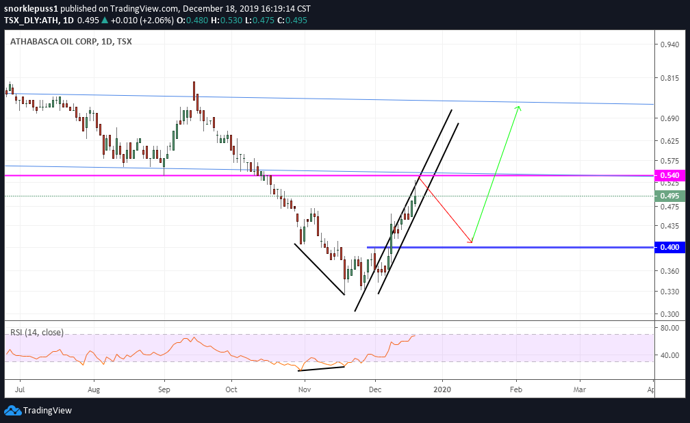Click the 2020 date label on time axis
This screenshot has height=423, width=690.
tap(442, 389)
